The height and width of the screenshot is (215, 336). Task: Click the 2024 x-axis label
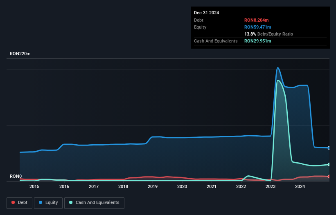tap(300, 186)
